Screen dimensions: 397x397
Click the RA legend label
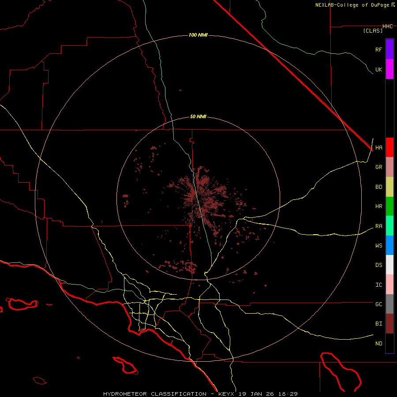(x=378, y=226)
